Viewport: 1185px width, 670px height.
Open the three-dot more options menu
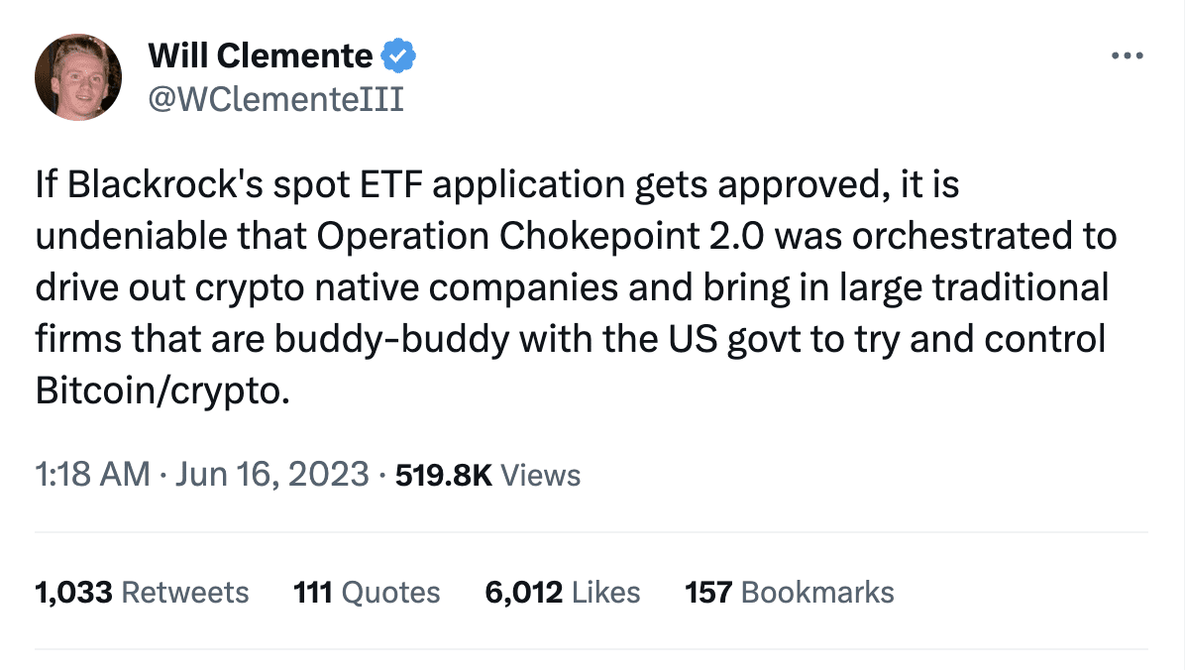click(1128, 56)
